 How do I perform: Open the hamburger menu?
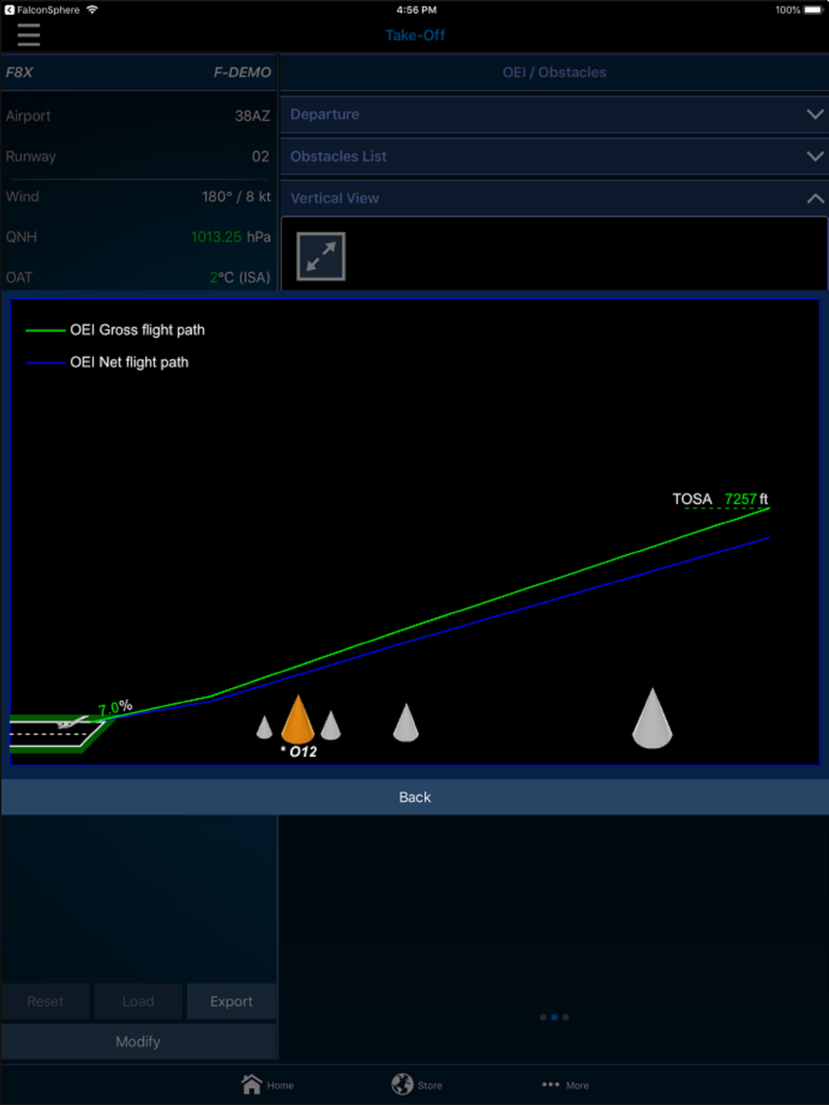29,35
